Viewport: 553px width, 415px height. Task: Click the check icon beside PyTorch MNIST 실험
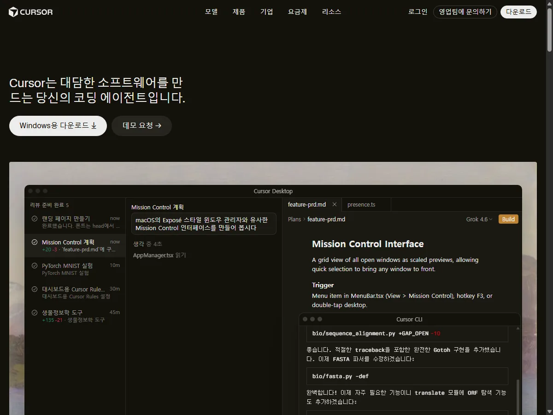[x=35, y=266]
